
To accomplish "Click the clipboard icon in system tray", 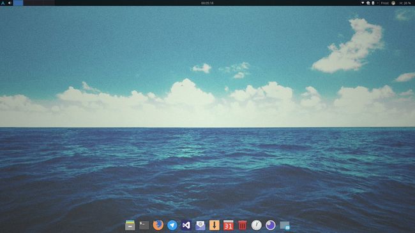I will coord(373,3).
